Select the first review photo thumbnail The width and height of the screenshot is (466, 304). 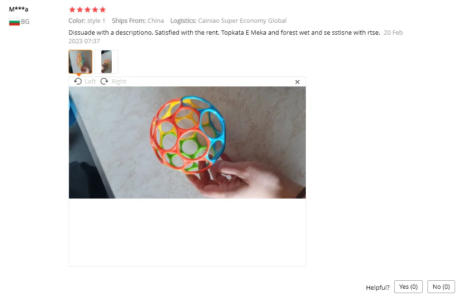pos(80,62)
